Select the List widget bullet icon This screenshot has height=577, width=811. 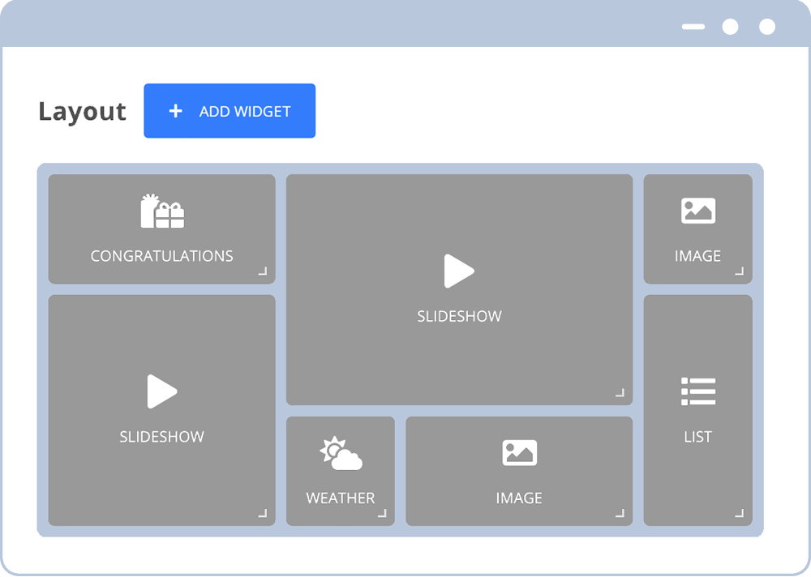(698, 391)
